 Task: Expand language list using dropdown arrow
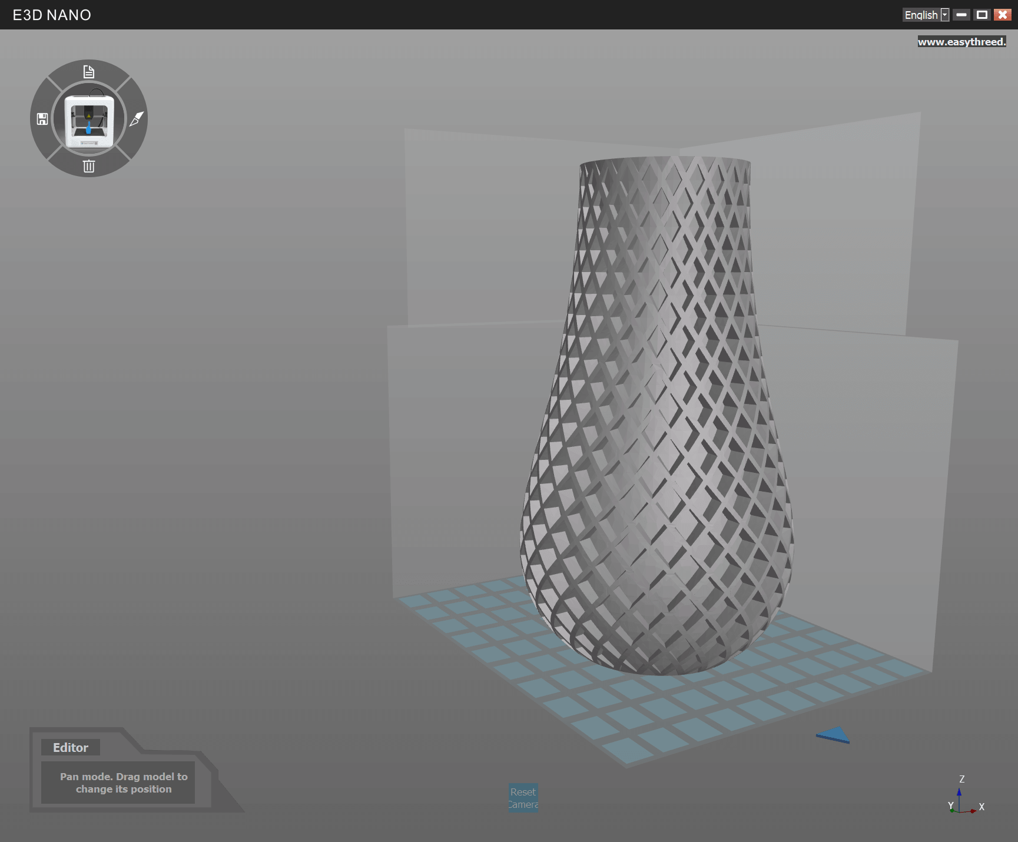(x=945, y=15)
